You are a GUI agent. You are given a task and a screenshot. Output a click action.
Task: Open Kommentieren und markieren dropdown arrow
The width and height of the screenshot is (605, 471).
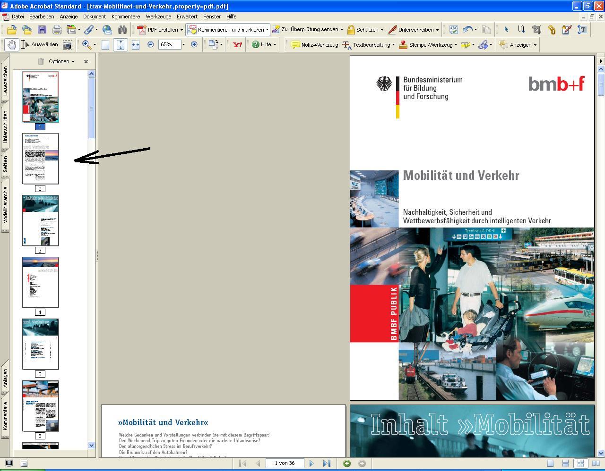point(267,30)
